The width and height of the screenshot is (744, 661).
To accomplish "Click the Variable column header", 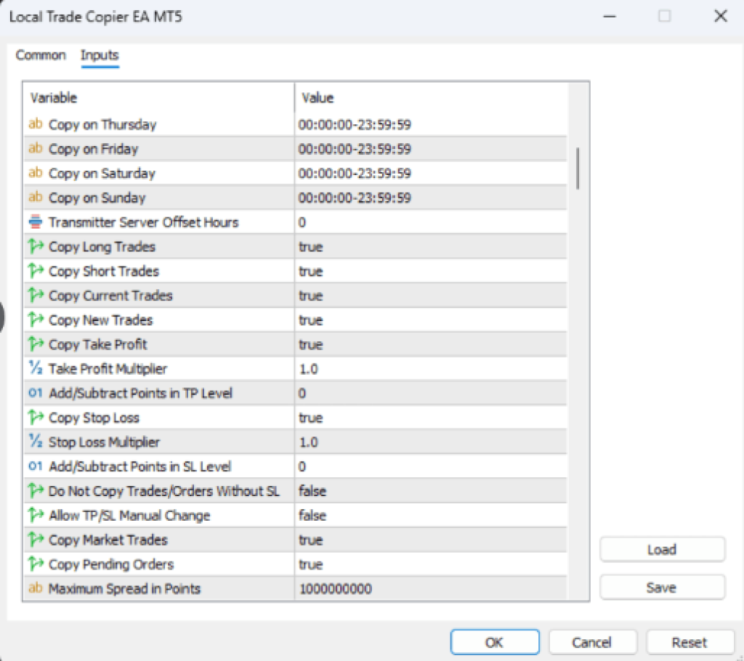I will (x=158, y=98).
